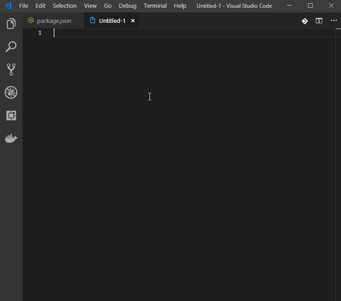
Task: Open the Selection menu
Action: click(x=65, y=5)
